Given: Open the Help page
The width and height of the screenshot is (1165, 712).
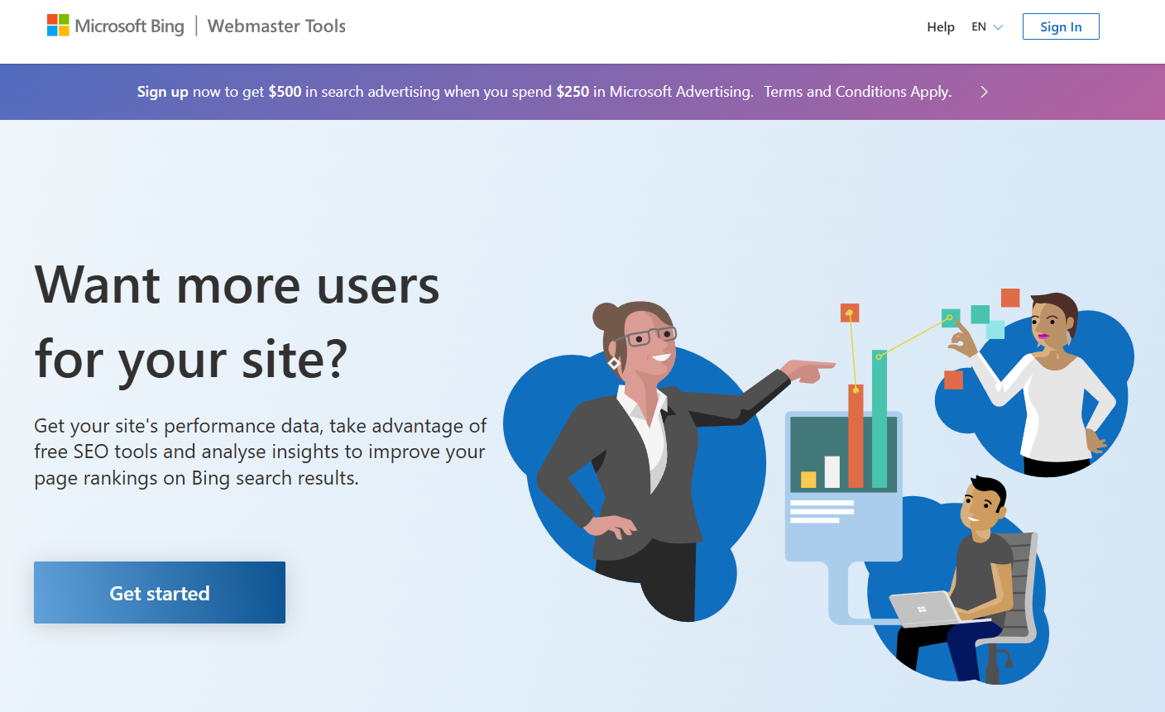Looking at the screenshot, I should tap(941, 26).
